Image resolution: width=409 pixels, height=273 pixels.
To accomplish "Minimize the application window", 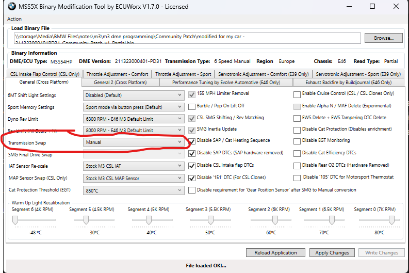I will point(349,6).
